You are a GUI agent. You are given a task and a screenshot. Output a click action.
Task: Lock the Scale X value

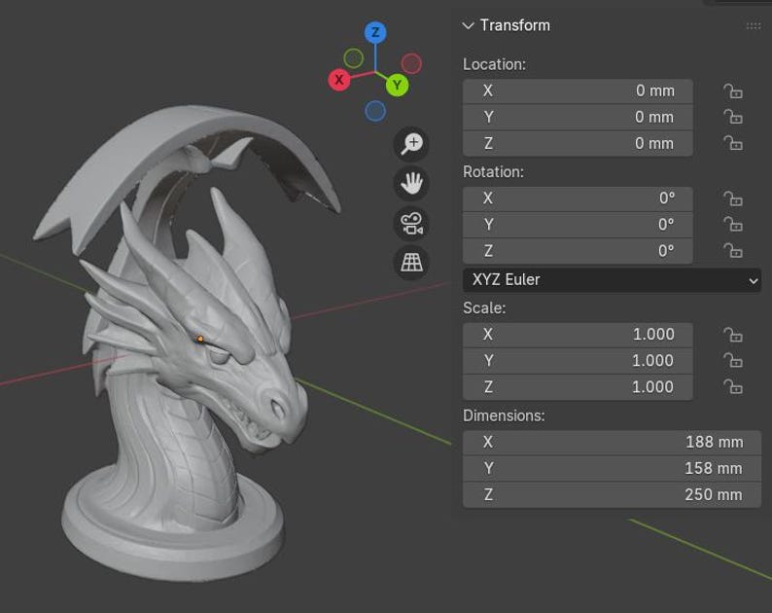pos(732,335)
